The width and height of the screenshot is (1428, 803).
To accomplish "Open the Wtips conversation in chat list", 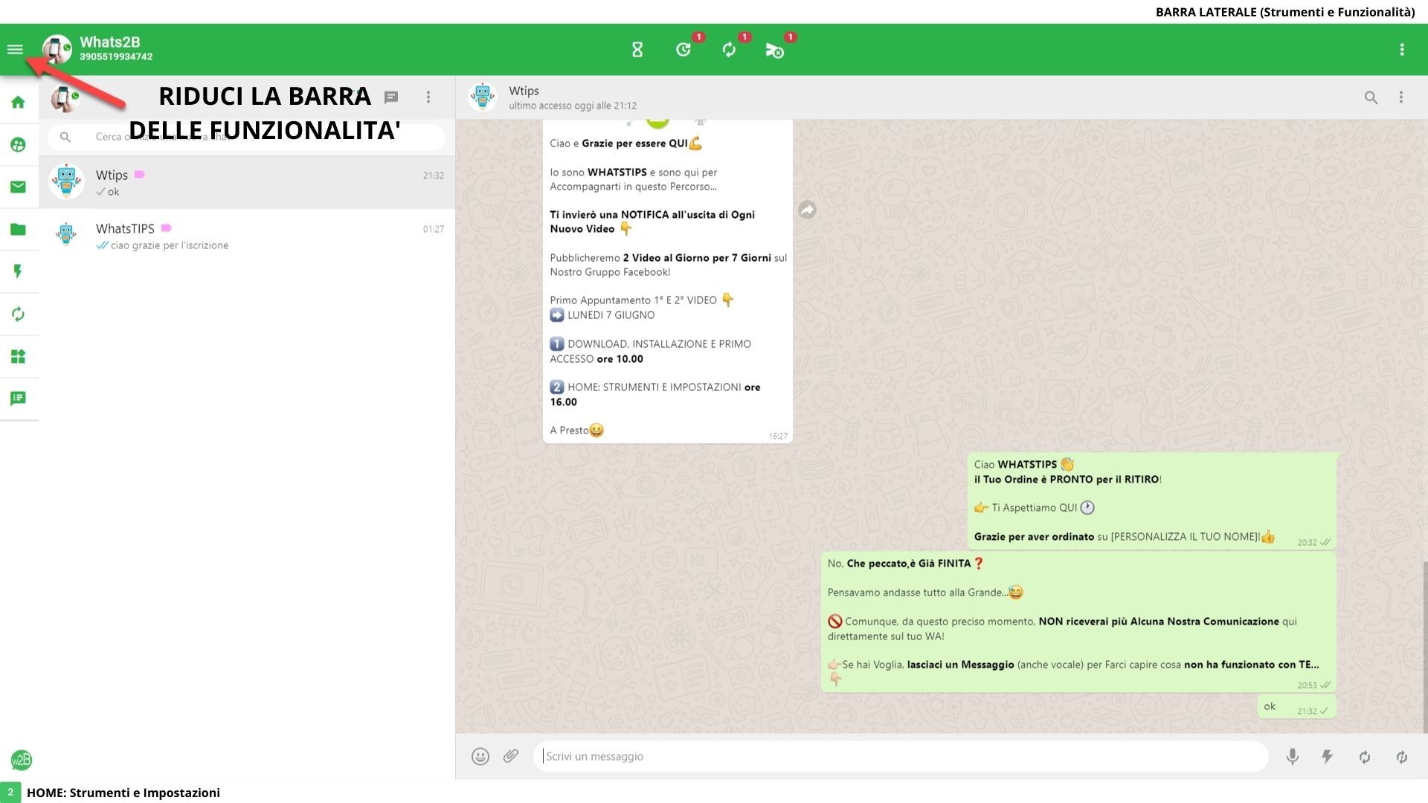I will pyautogui.click(x=247, y=183).
